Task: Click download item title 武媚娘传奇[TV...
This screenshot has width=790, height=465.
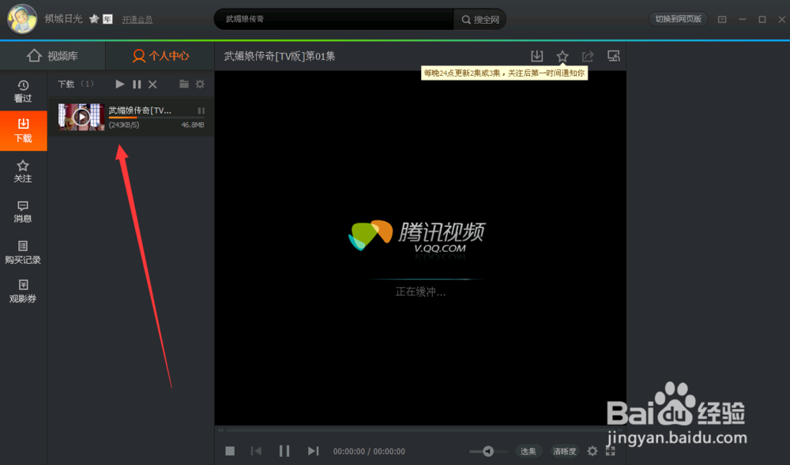Action: pos(140,111)
